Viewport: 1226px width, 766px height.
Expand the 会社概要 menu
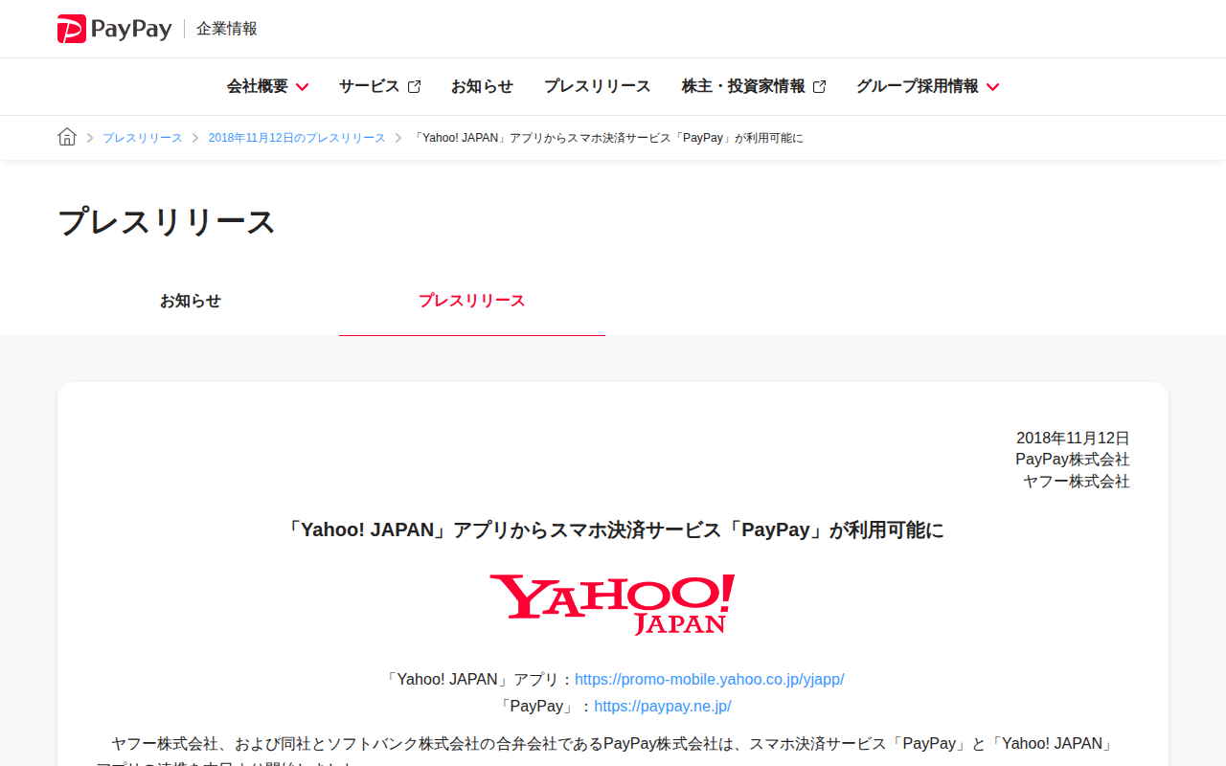pyautogui.click(x=267, y=86)
